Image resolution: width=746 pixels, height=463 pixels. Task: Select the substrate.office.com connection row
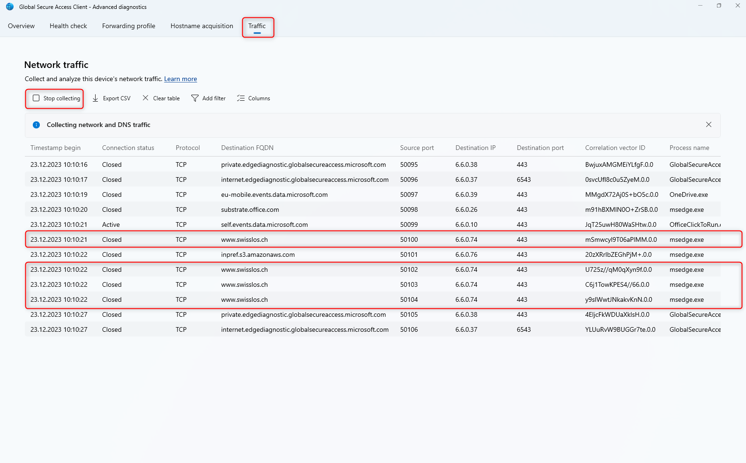pyautogui.click(x=250, y=210)
